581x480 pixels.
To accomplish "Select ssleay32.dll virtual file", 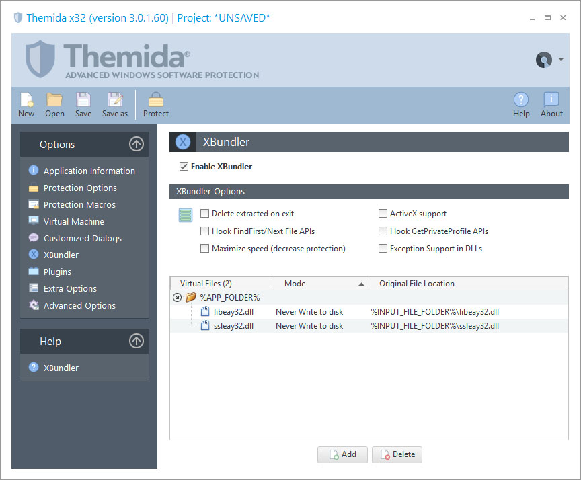I will pyautogui.click(x=233, y=326).
